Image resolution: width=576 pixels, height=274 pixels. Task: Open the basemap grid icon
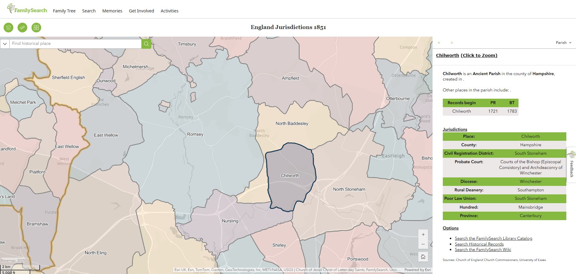[x=37, y=27]
